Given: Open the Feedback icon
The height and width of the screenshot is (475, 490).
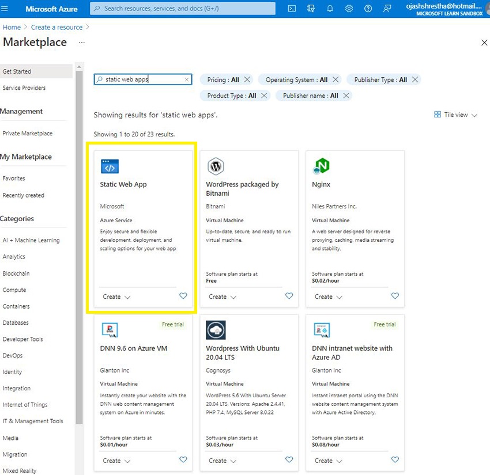Looking at the screenshot, I should [x=387, y=9].
